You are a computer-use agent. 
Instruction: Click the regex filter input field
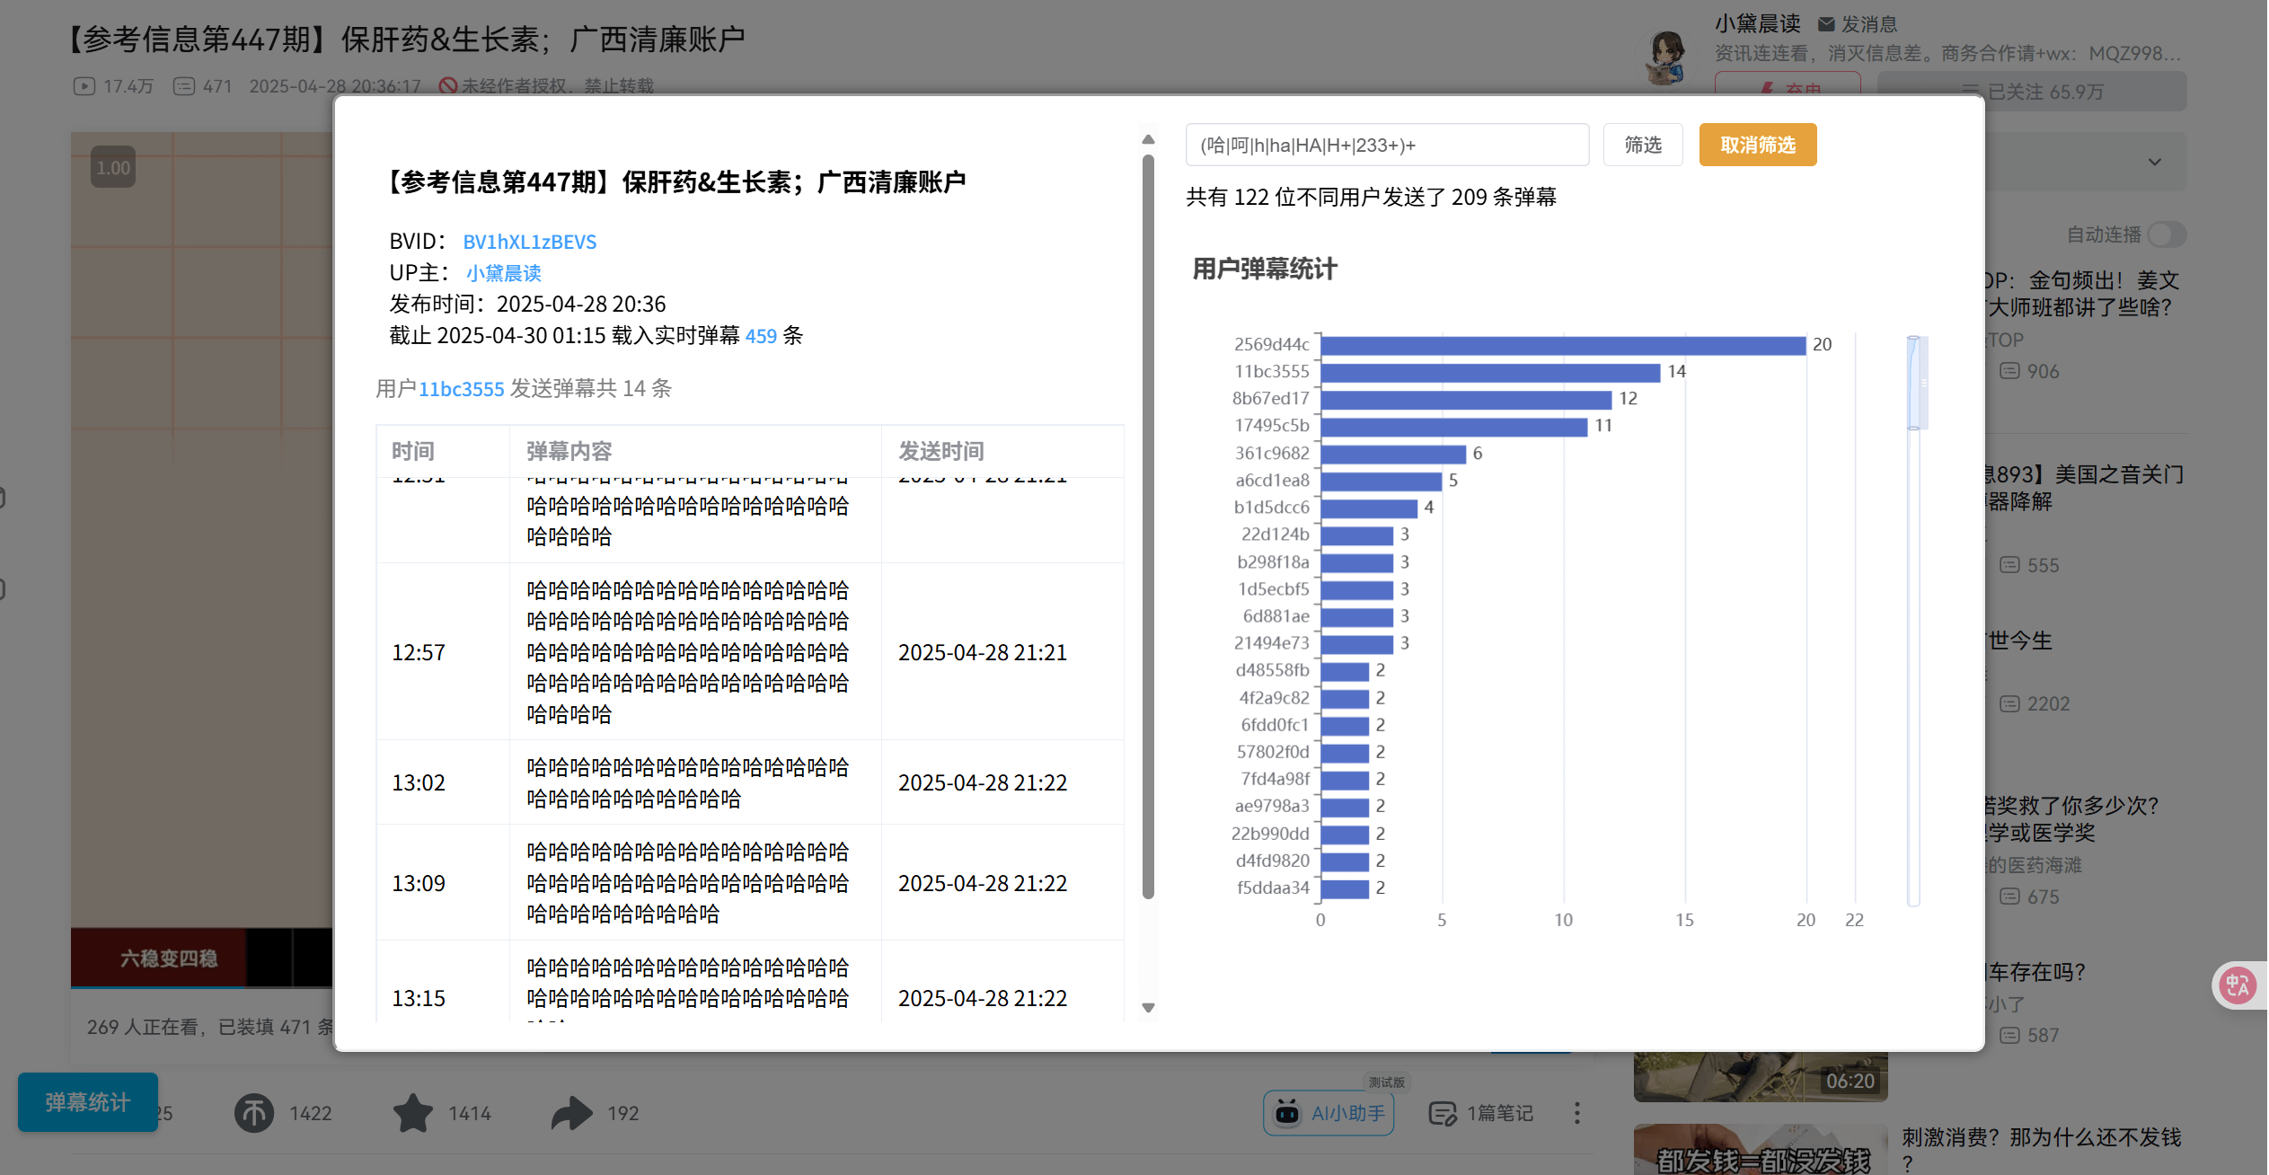pyautogui.click(x=1386, y=145)
